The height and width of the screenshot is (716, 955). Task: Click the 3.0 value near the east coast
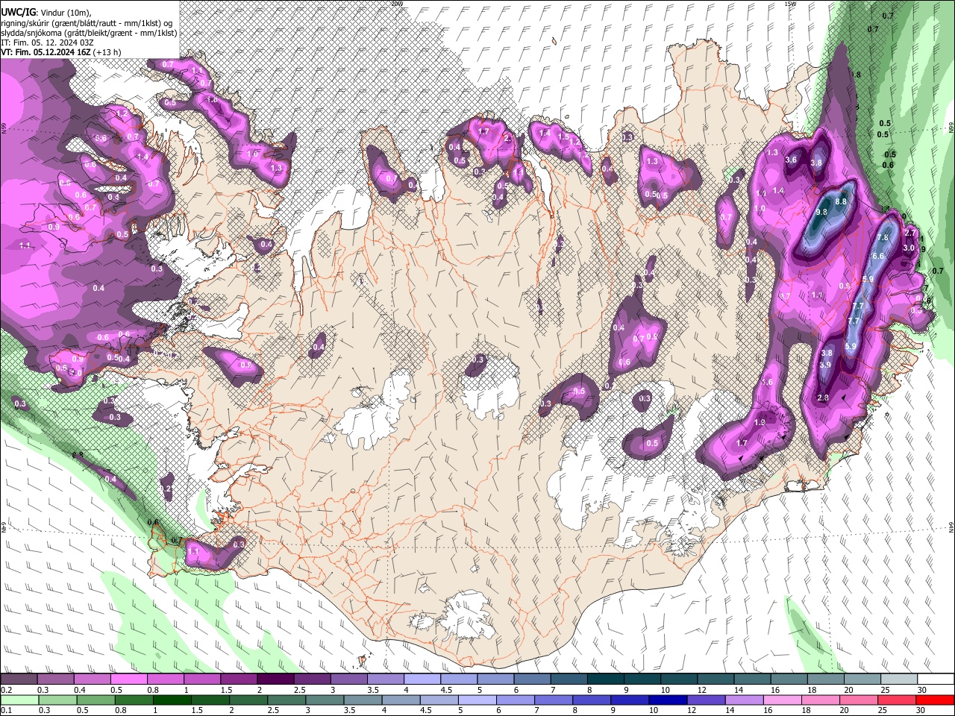click(x=909, y=248)
